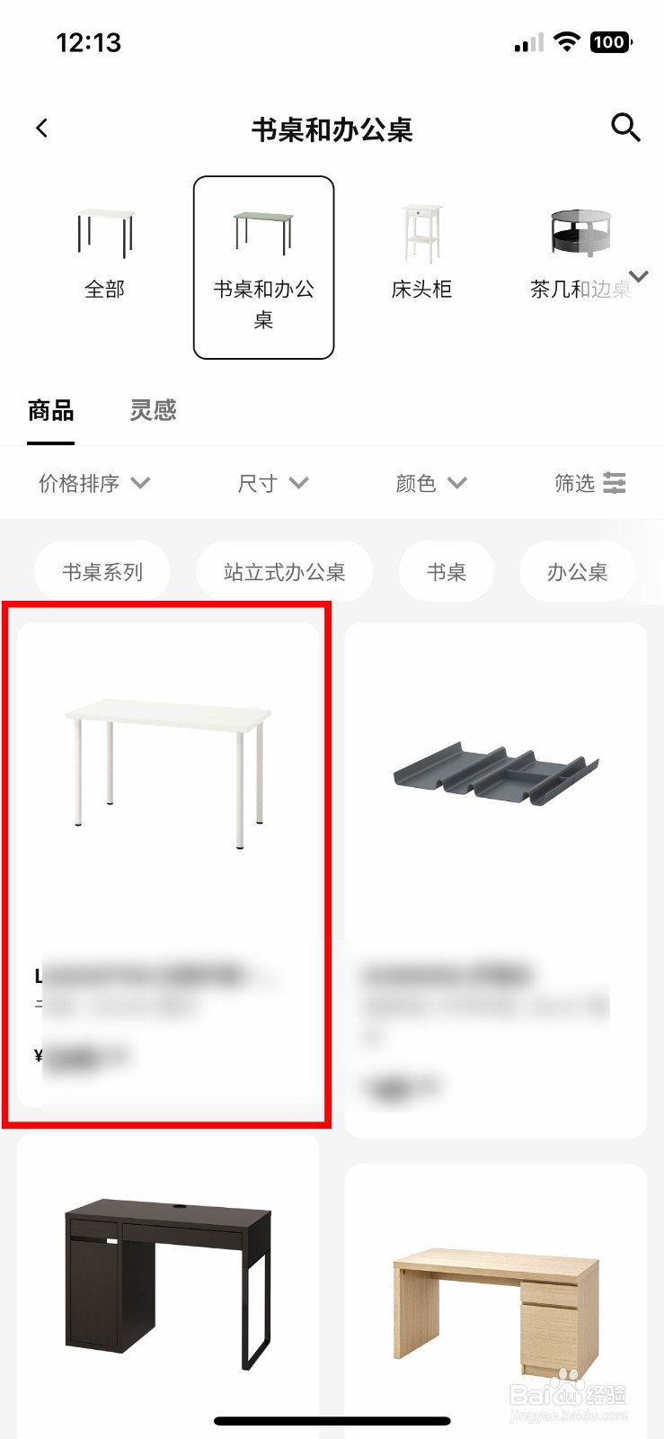Open search with the magnifier icon

(625, 128)
